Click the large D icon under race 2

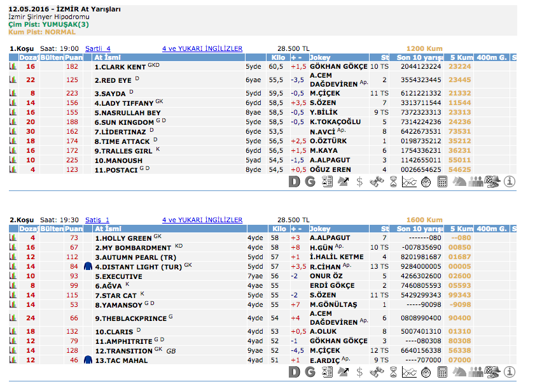tap(294, 373)
